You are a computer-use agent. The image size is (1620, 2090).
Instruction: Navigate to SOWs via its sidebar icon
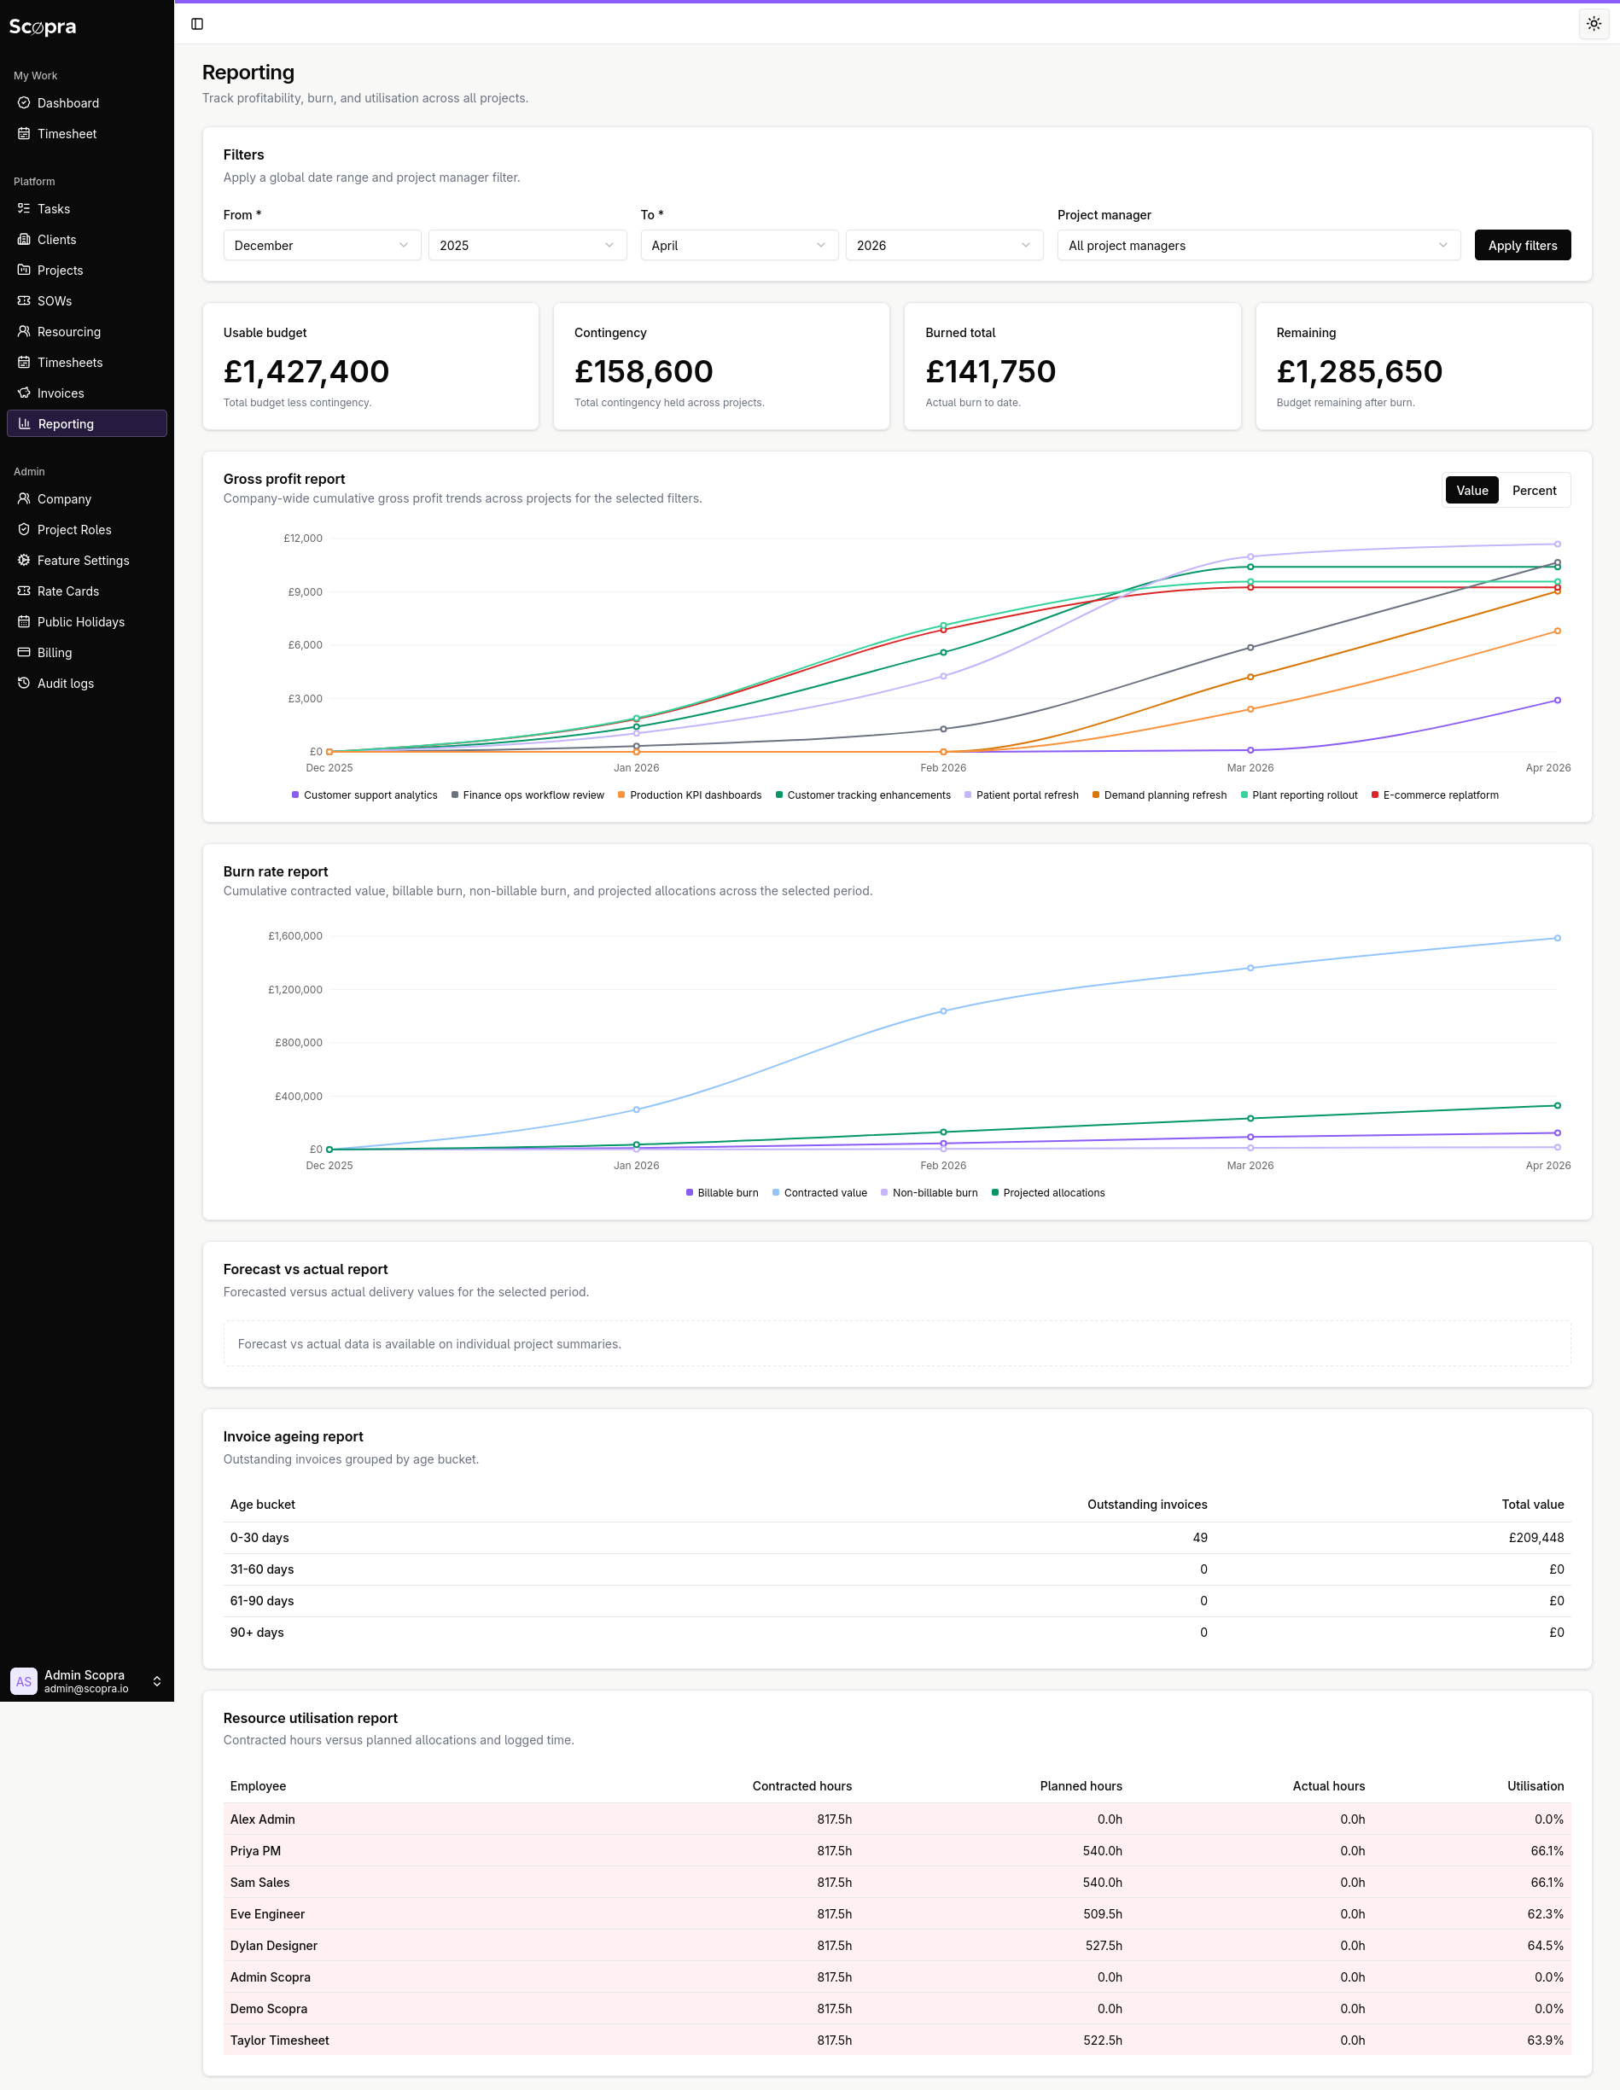pyautogui.click(x=24, y=300)
